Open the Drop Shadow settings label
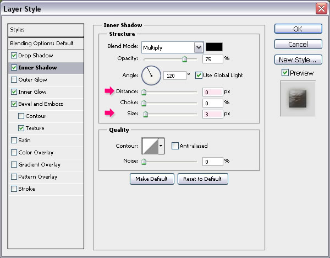 coord(36,56)
